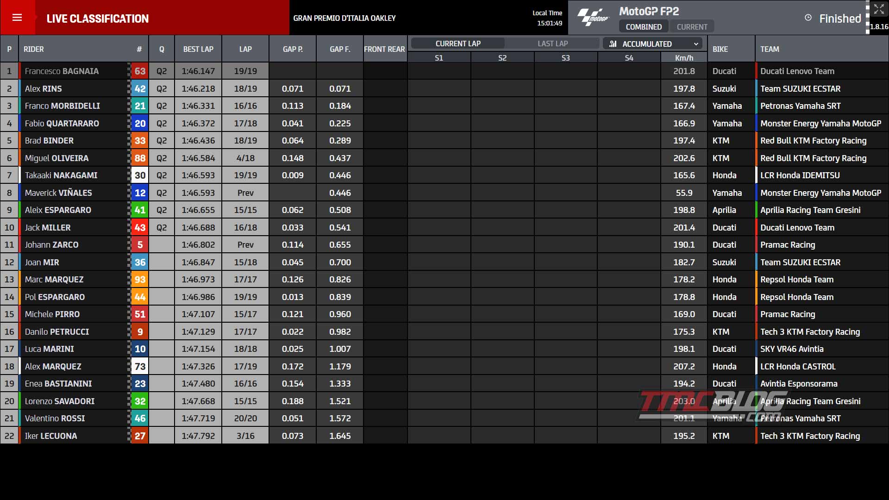Select rider Valentino ROSSI

coord(55,419)
